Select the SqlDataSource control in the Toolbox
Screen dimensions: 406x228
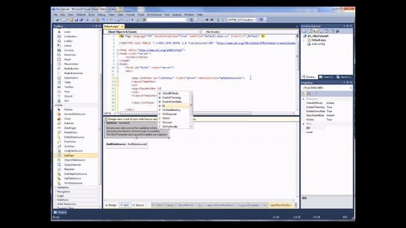72,179
